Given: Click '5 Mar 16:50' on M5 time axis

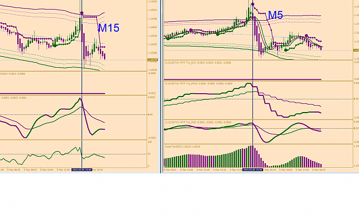Looking at the screenshot, I should 285,170.
